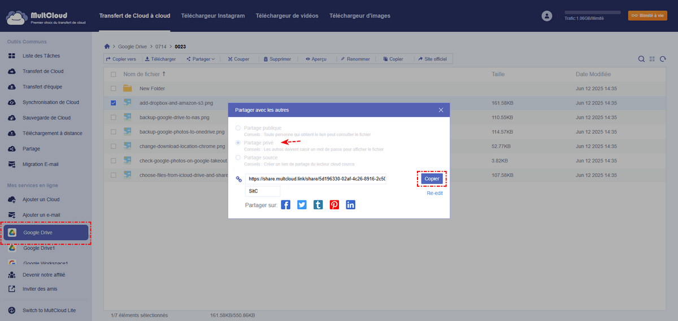Check the New Folder checkbox
The height and width of the screenshot is (321, 678).
(114, 89)
